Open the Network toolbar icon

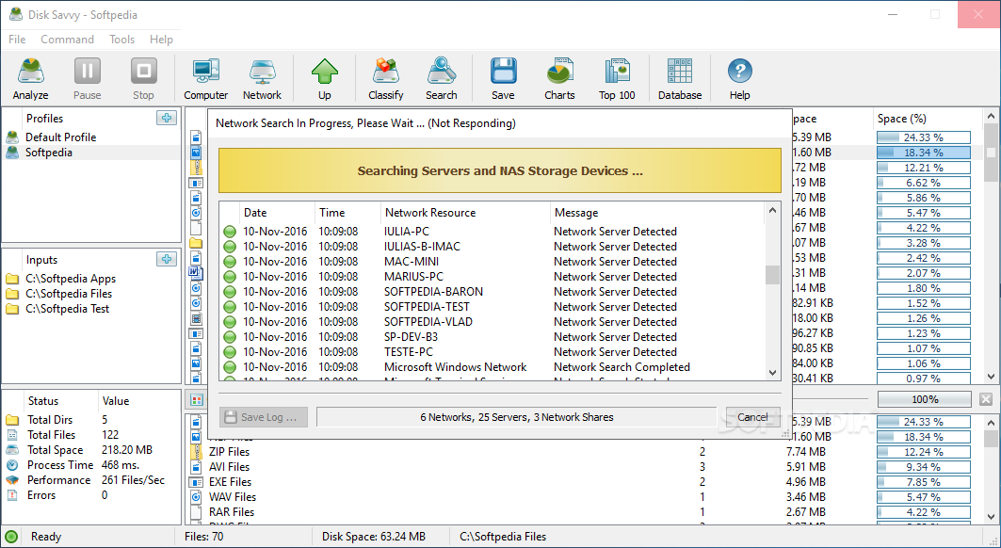click(x=262, y=78)
